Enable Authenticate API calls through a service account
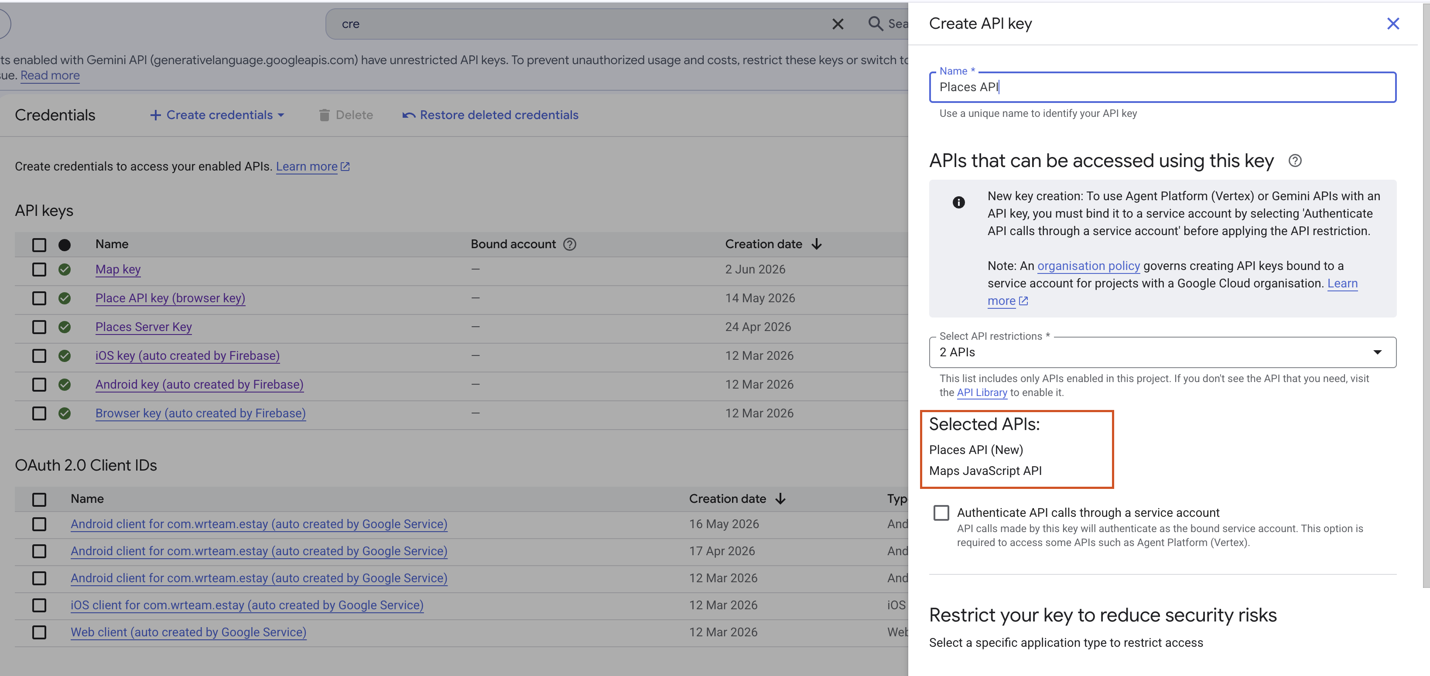This screenshot has height=676, width=1430. coord(941,512)
